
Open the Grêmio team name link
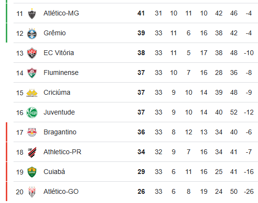[55, 33]
